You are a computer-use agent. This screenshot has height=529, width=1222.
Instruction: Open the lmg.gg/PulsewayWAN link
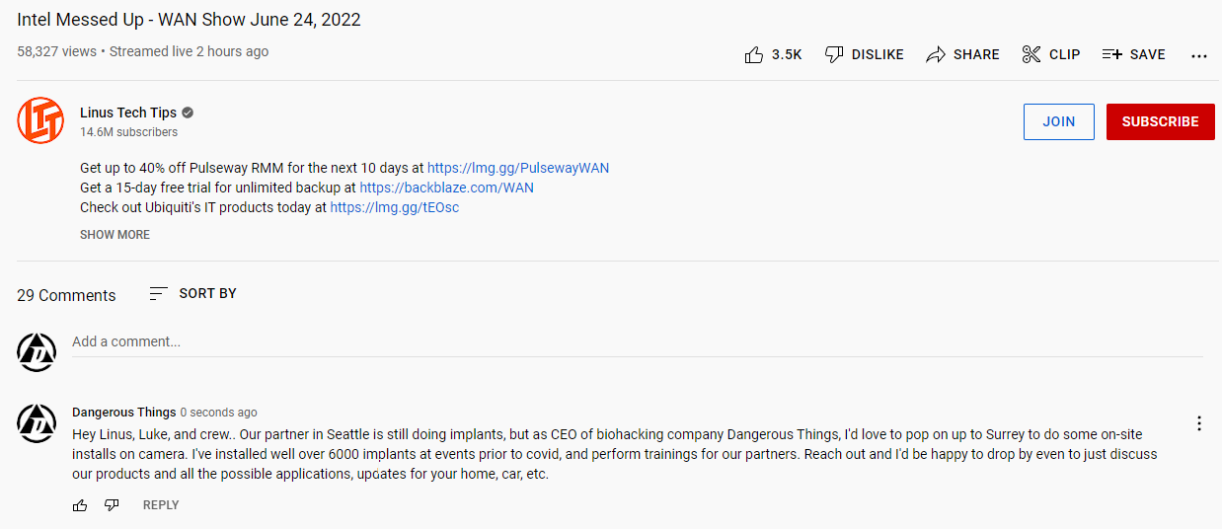click(x=518, y=168)
